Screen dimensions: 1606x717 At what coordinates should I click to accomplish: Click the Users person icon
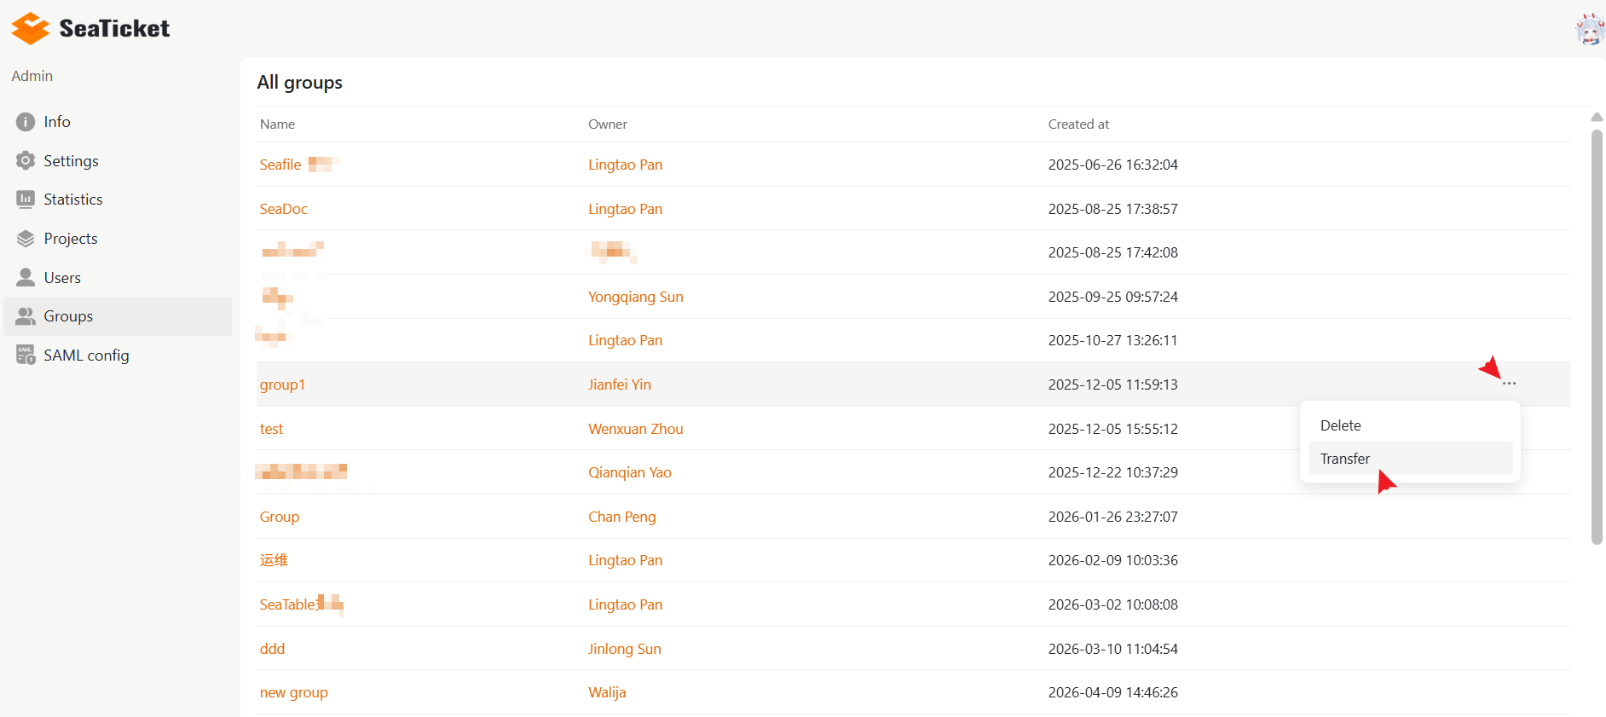click(26, 277)
